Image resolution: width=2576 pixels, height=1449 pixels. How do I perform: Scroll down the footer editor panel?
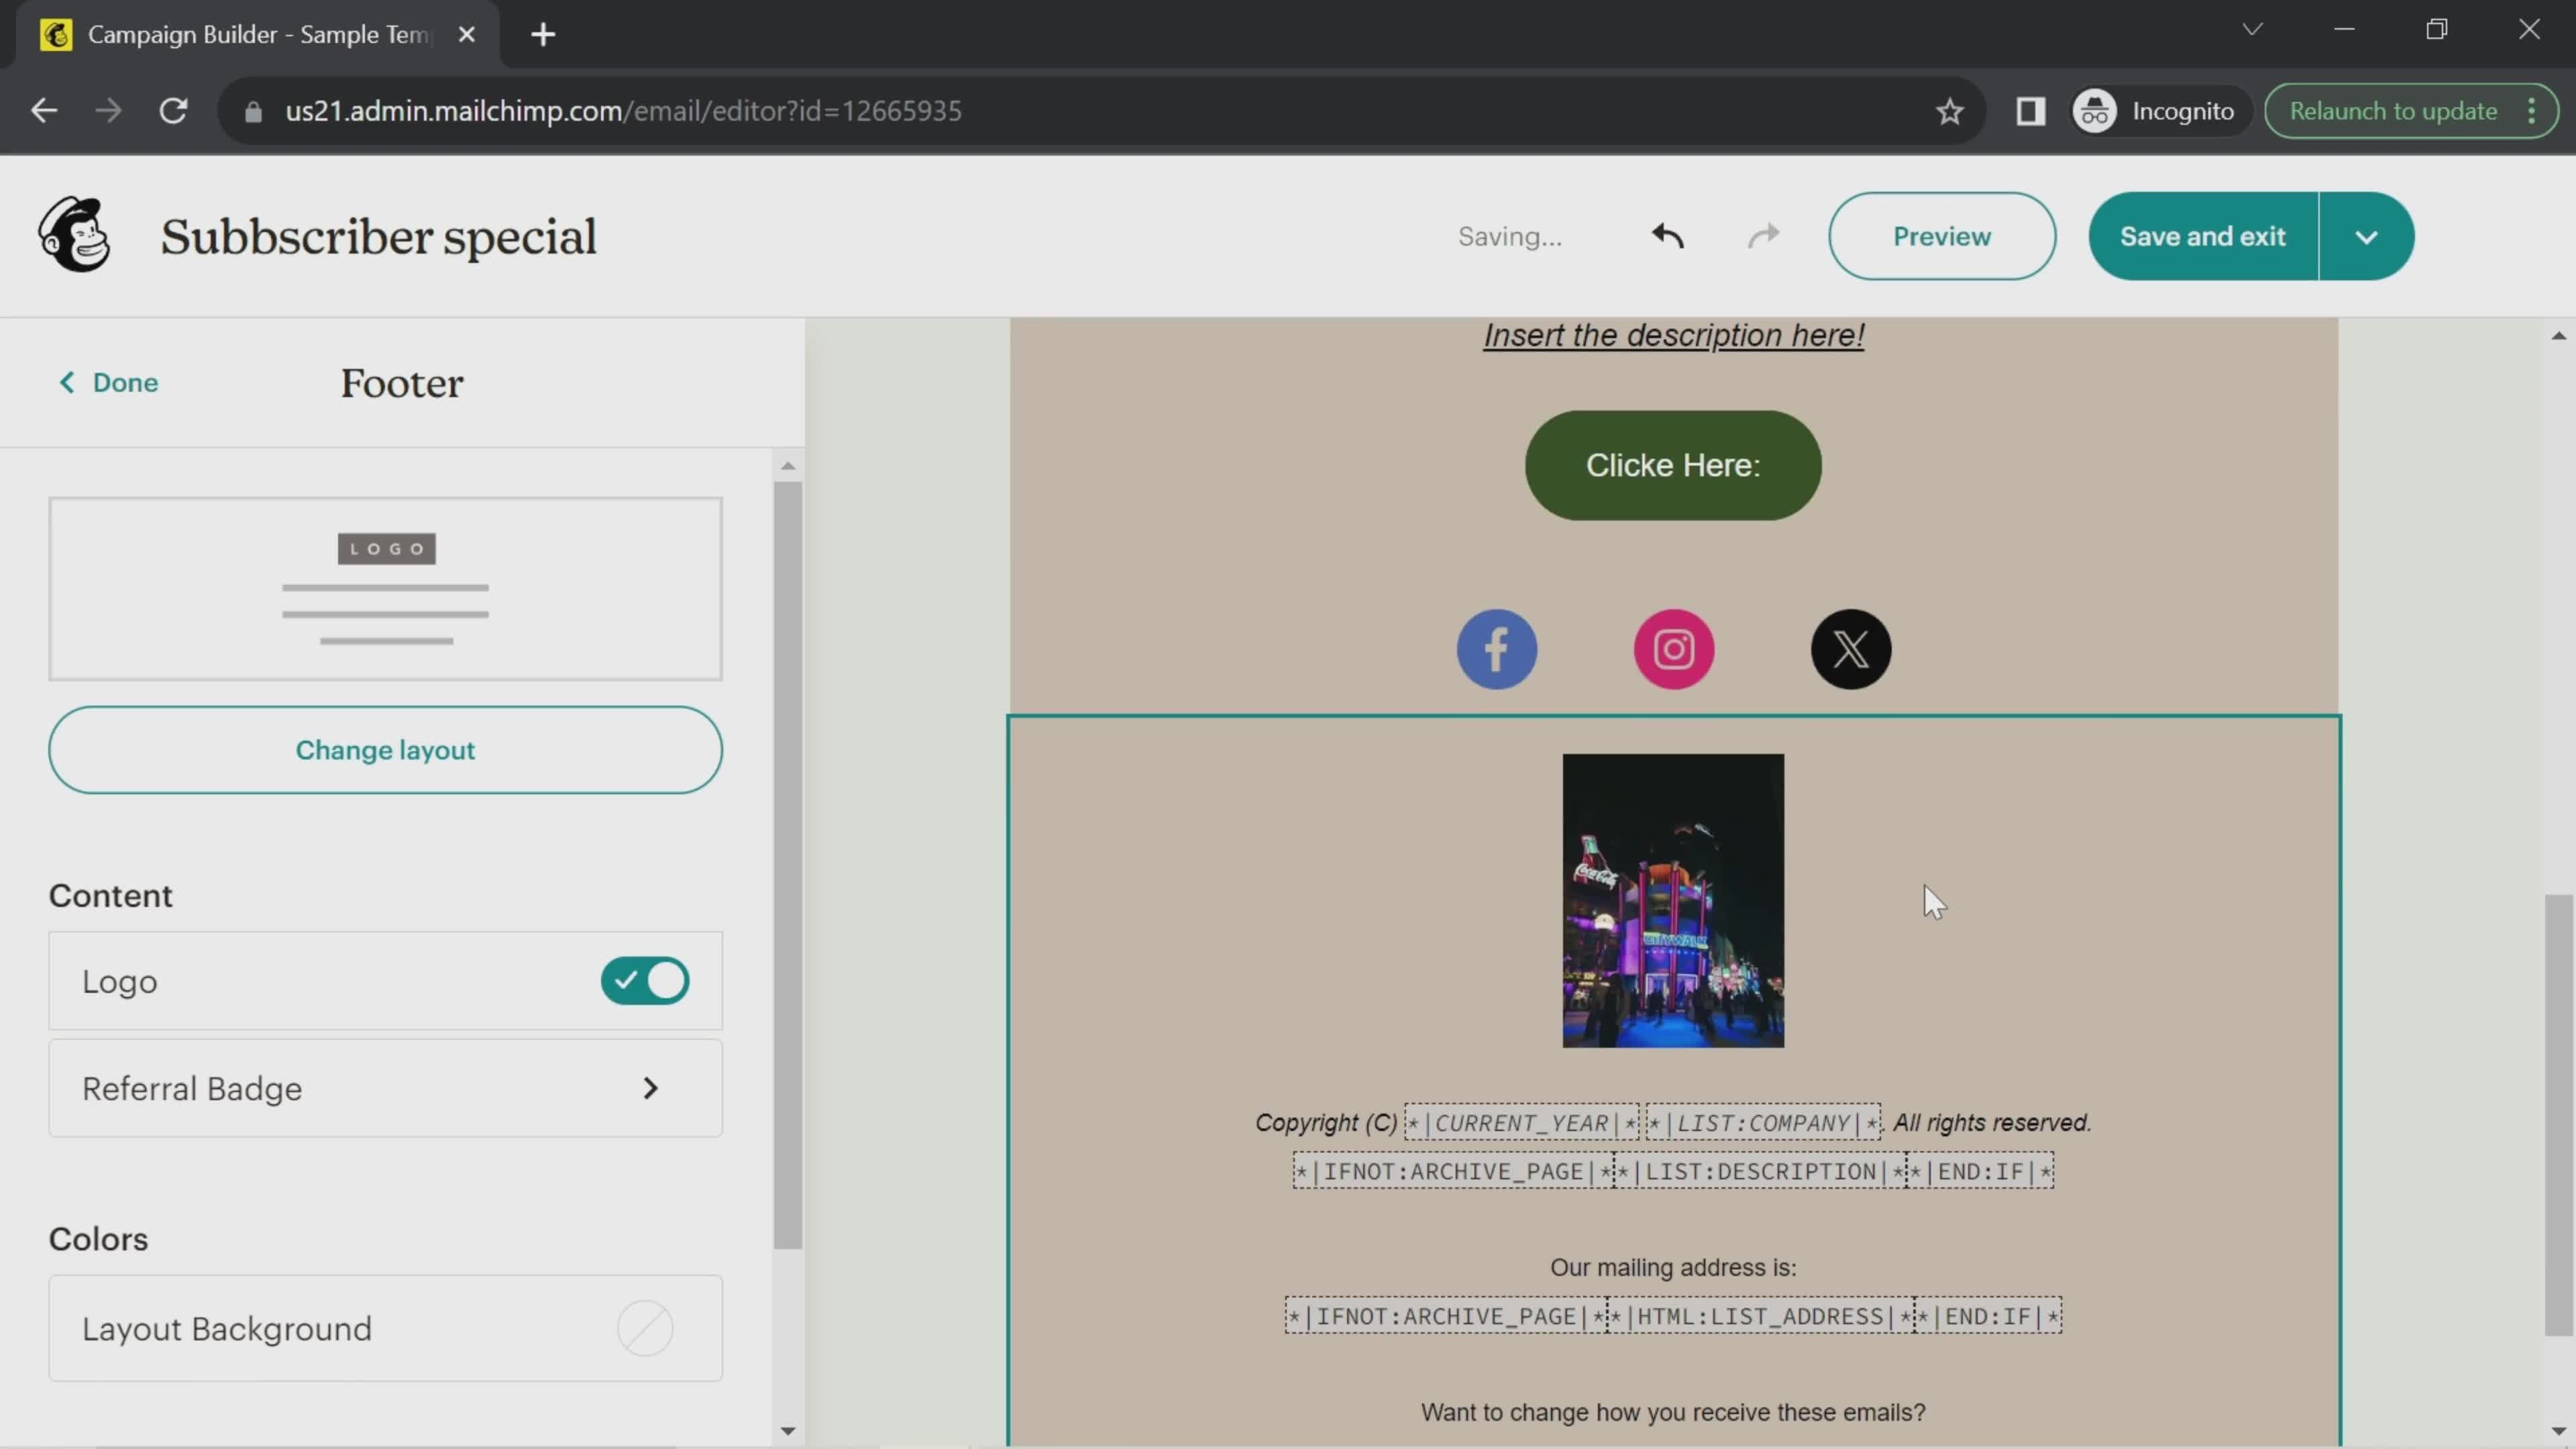[x=788, y=1426]
